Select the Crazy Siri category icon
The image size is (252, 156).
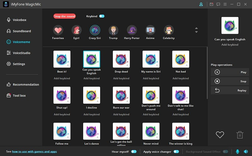pos(95,30)
